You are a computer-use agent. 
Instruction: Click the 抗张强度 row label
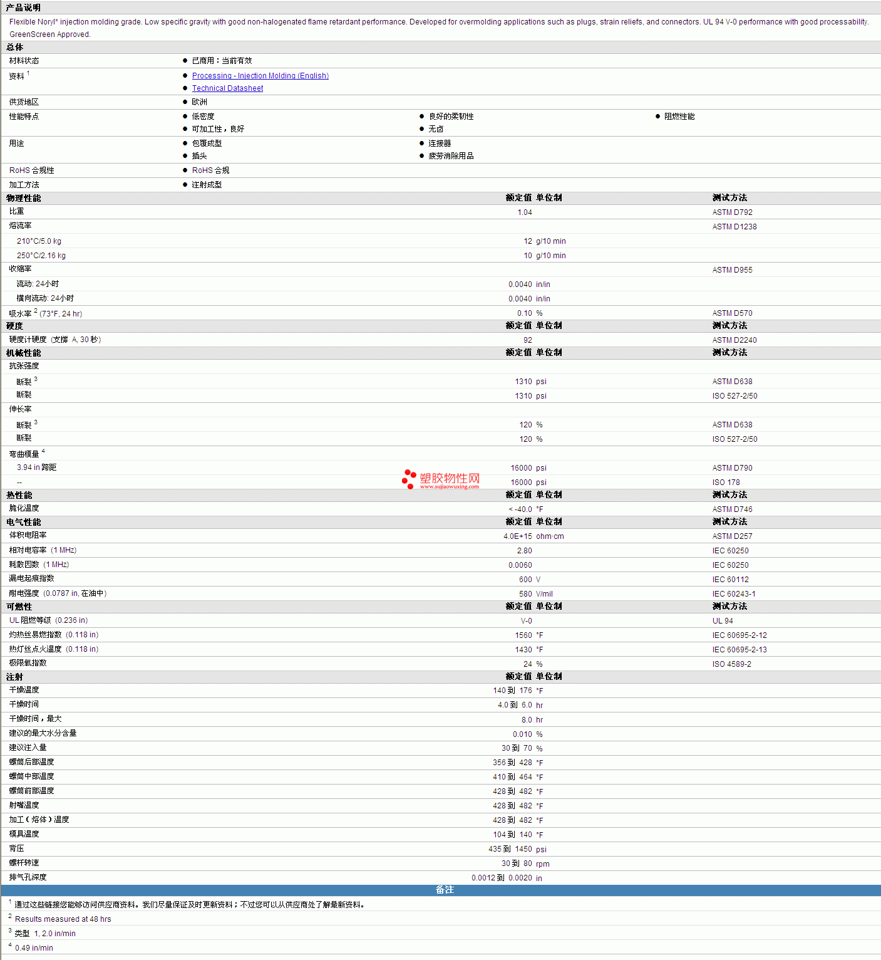coord(24,366)
